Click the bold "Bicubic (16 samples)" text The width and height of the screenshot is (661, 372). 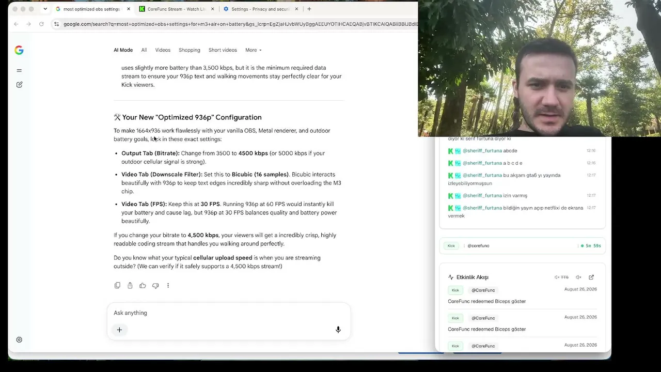(261, 175)
